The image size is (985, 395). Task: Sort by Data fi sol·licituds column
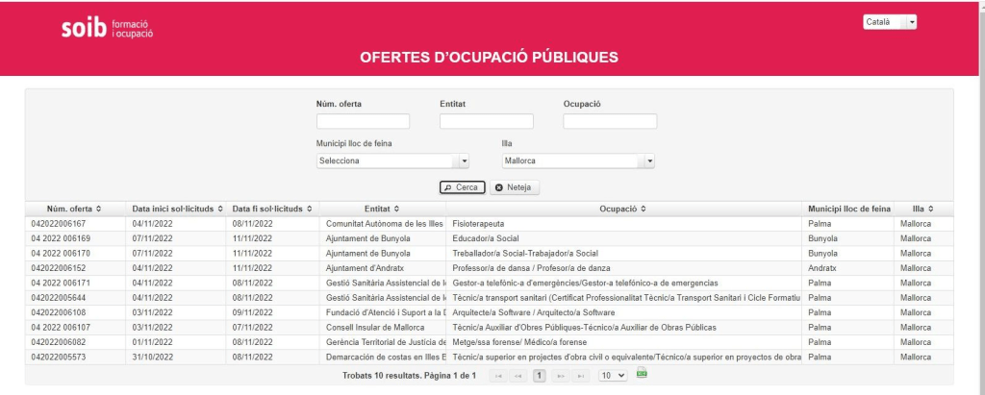pos(273,209)
